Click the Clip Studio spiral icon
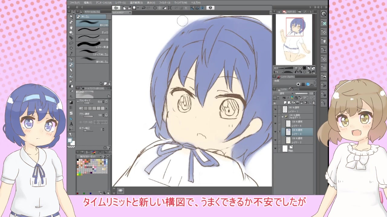This screenshot has height=217, width=387. click(116, 8)
